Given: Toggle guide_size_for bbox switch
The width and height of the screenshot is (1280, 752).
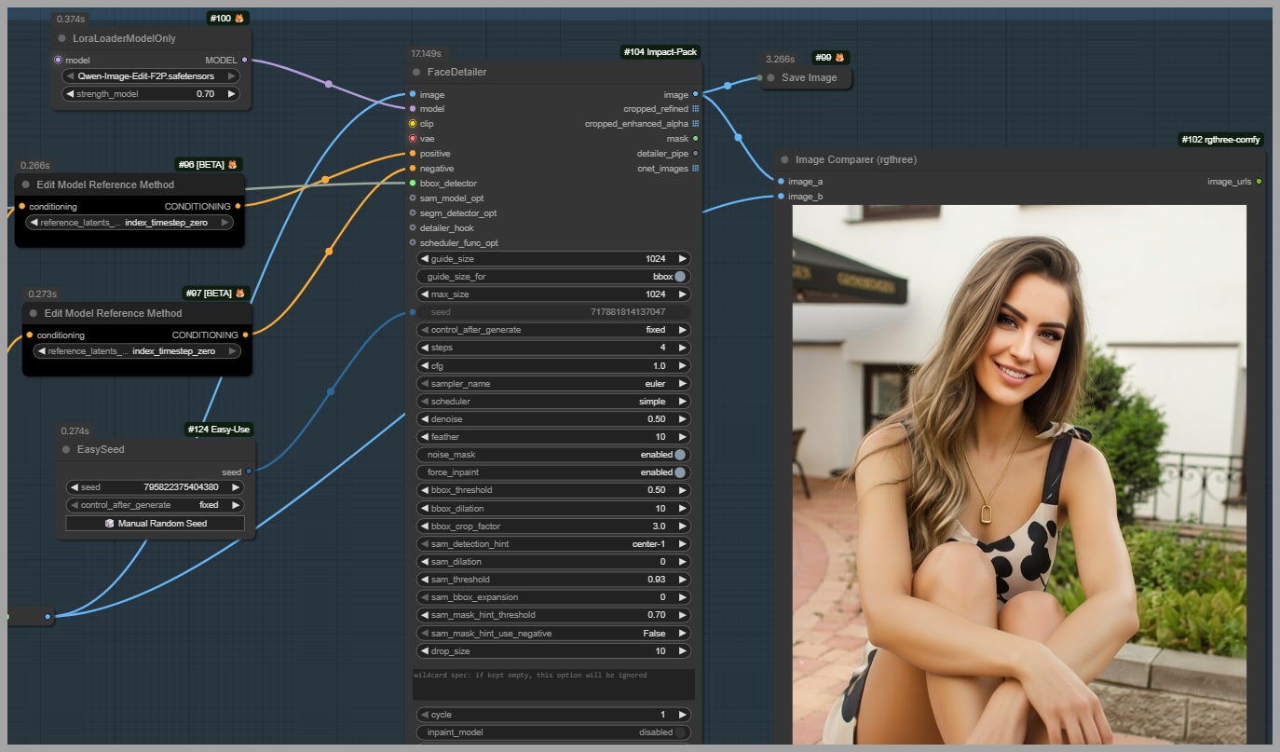Looking at the screenshot, I should (680, 277).
